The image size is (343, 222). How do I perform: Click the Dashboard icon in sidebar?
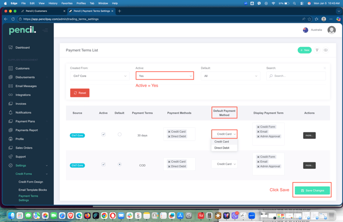pos(11,48)
